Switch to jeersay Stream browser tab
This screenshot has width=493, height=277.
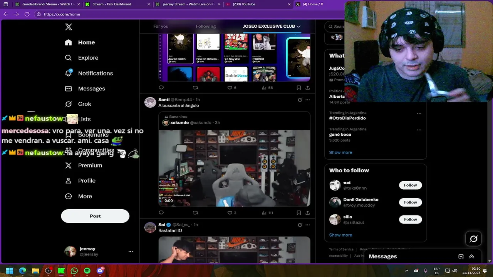pos(188,4)
